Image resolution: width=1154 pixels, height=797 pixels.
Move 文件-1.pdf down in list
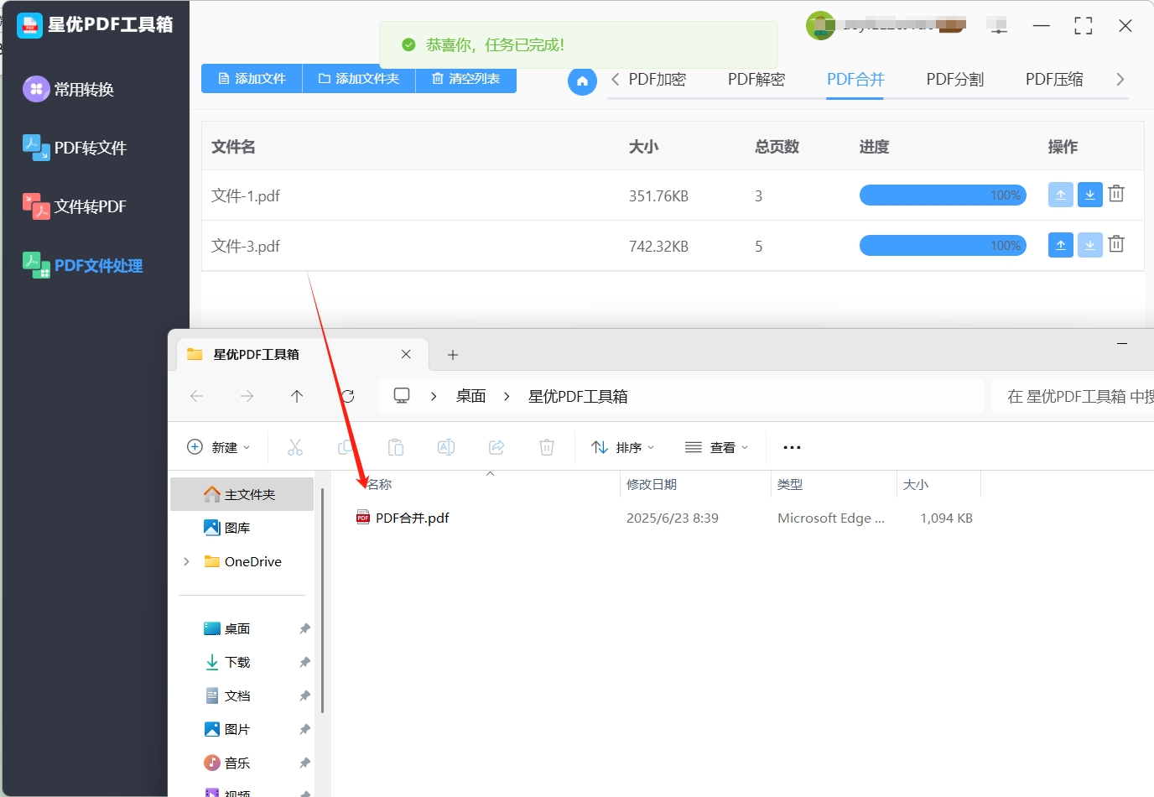pyautogui.click(x=1089, y=195)
